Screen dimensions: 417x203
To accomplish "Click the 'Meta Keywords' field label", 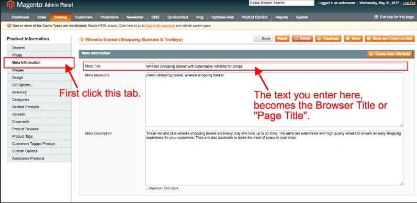I will click(97, 75).
